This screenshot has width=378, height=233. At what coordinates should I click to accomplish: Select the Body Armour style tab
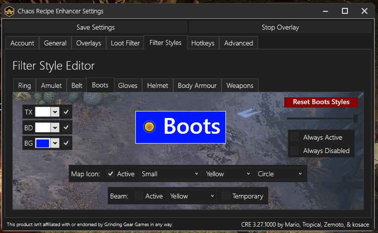197,85
